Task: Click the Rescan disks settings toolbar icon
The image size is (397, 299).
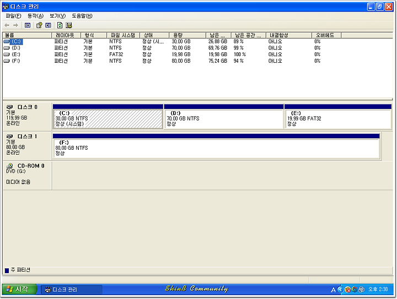Action: click(68, 25)
